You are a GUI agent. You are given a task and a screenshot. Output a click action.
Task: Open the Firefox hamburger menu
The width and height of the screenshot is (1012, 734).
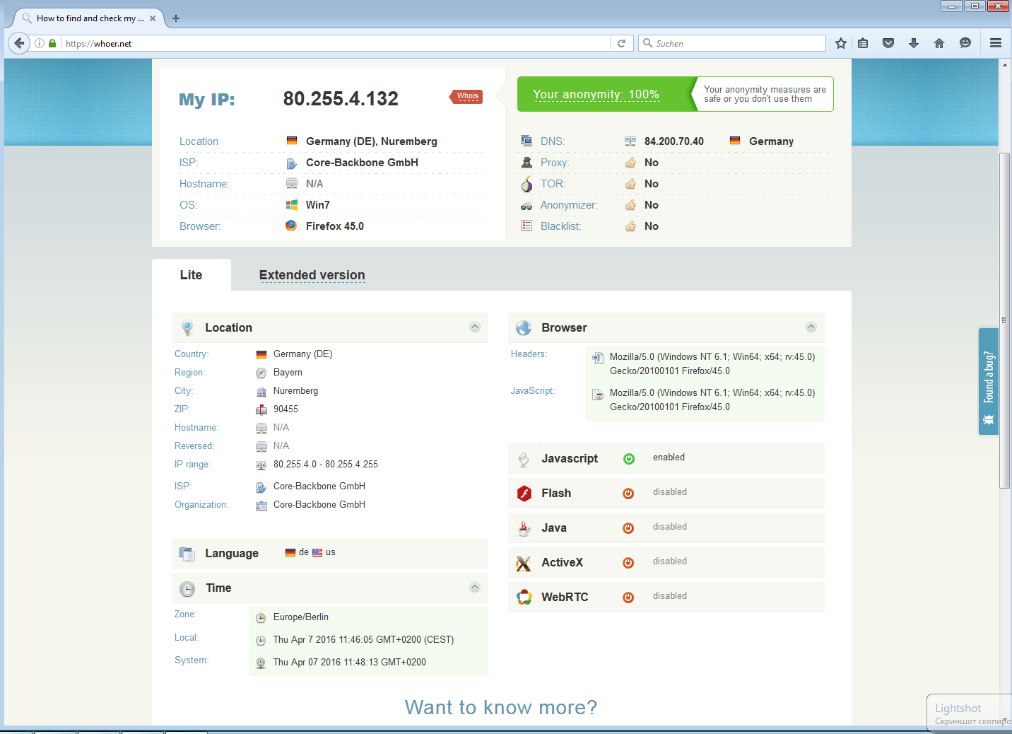995,43
